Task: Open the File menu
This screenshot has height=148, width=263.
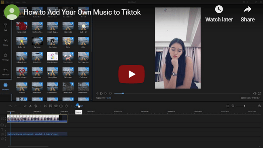Action: [x=7, y=2]
